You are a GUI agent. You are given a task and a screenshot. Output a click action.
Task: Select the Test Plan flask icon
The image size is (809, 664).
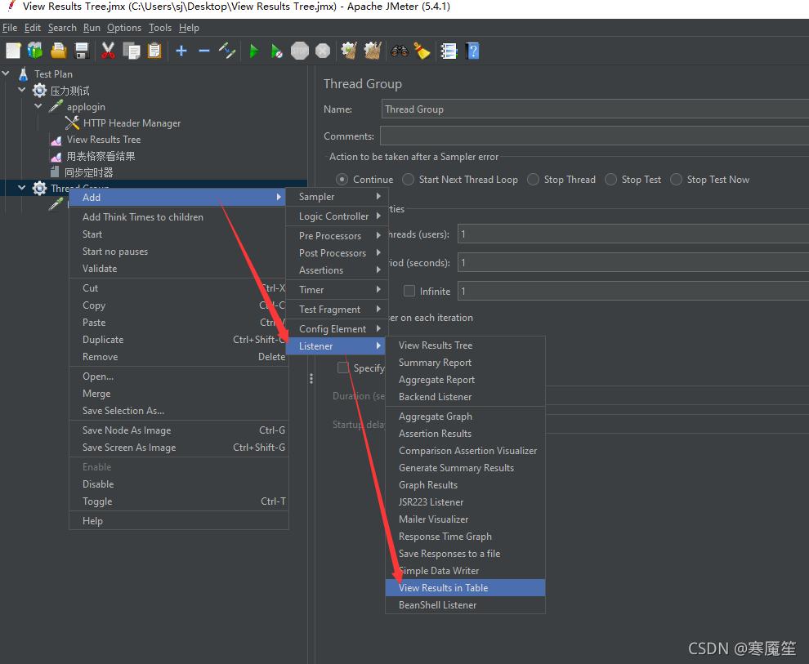(23, 74)
